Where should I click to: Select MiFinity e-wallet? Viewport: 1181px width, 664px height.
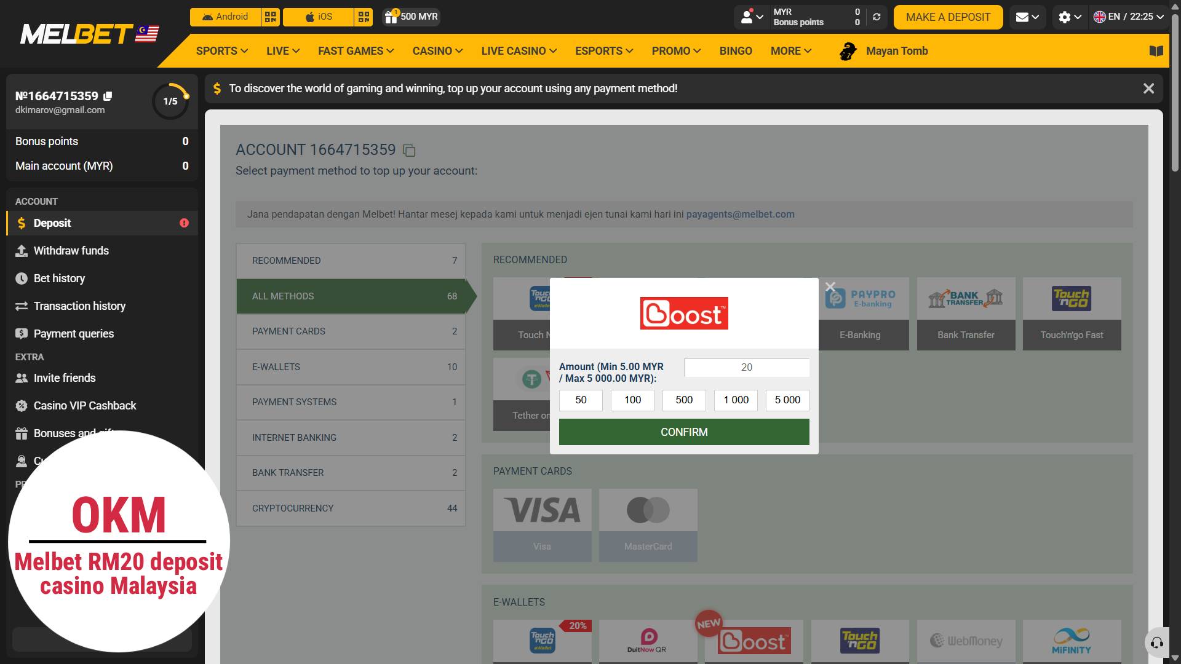1072,641
